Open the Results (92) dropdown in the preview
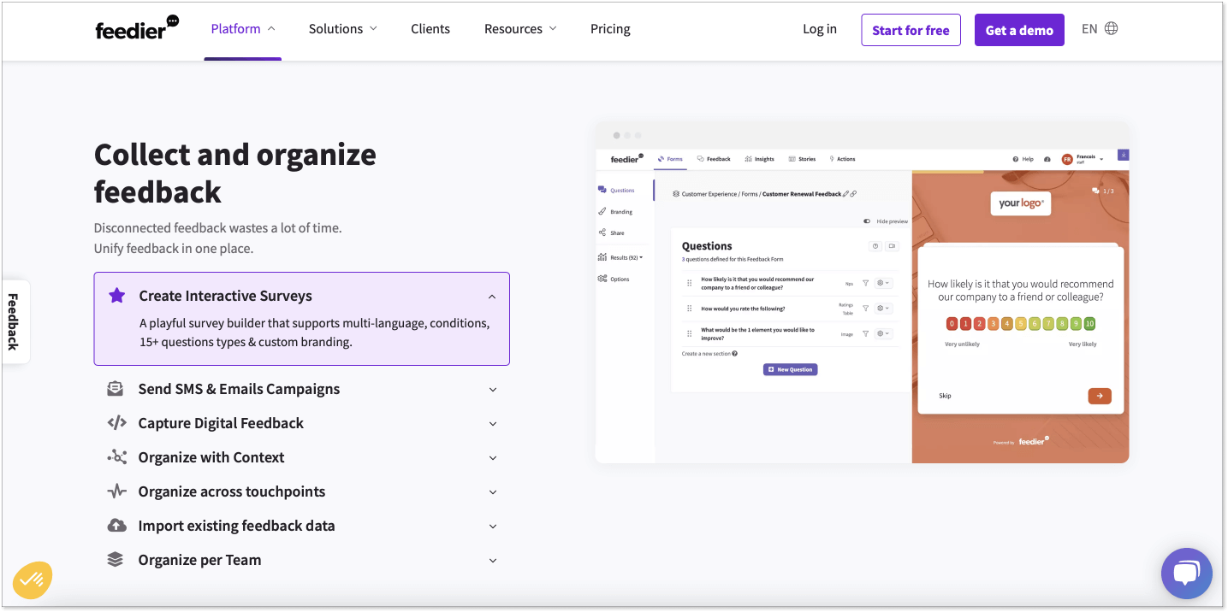This screenshot has width=1228, height=612. [620, 257]
